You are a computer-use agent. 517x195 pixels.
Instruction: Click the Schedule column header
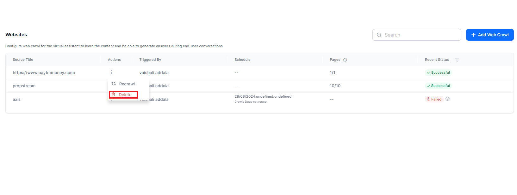pyautogui.click(x=242, y=60)
